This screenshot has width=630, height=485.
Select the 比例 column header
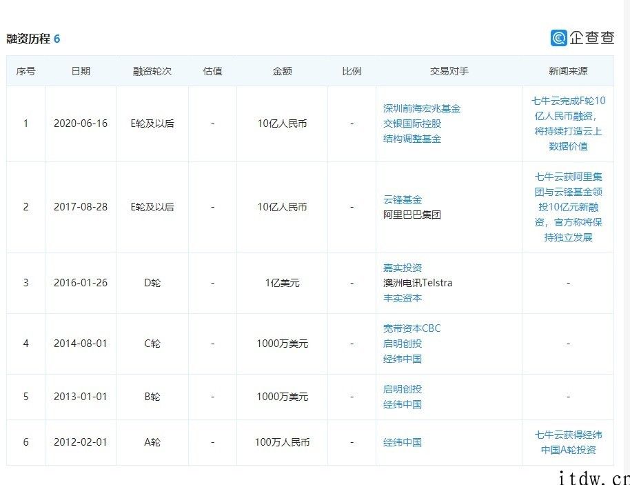tap(352, 71)
